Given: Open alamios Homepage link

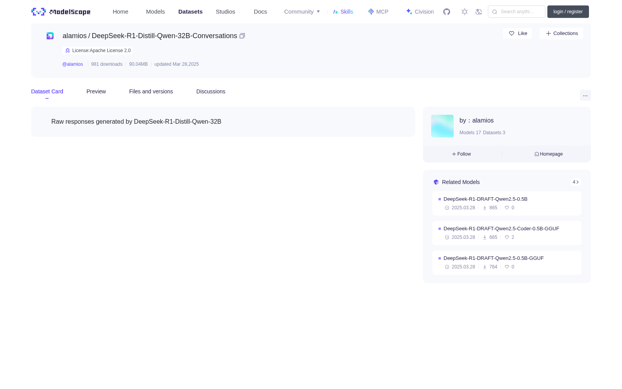Looking at the screenshot, I should point(549,154).
